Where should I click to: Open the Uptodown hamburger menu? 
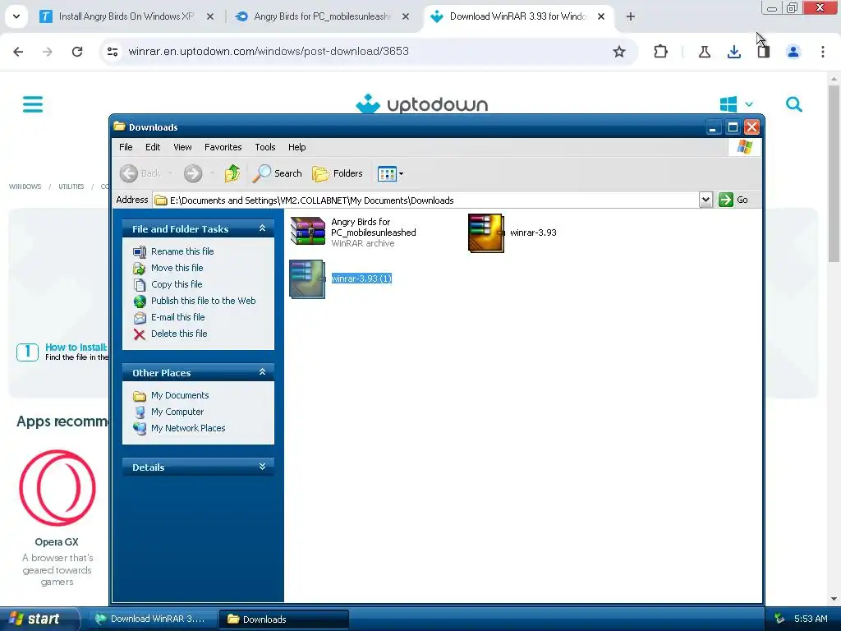[x=33, y=104]
